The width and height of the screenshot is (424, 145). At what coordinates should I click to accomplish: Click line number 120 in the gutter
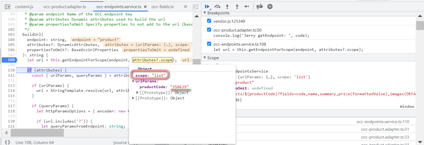(11, 121)
